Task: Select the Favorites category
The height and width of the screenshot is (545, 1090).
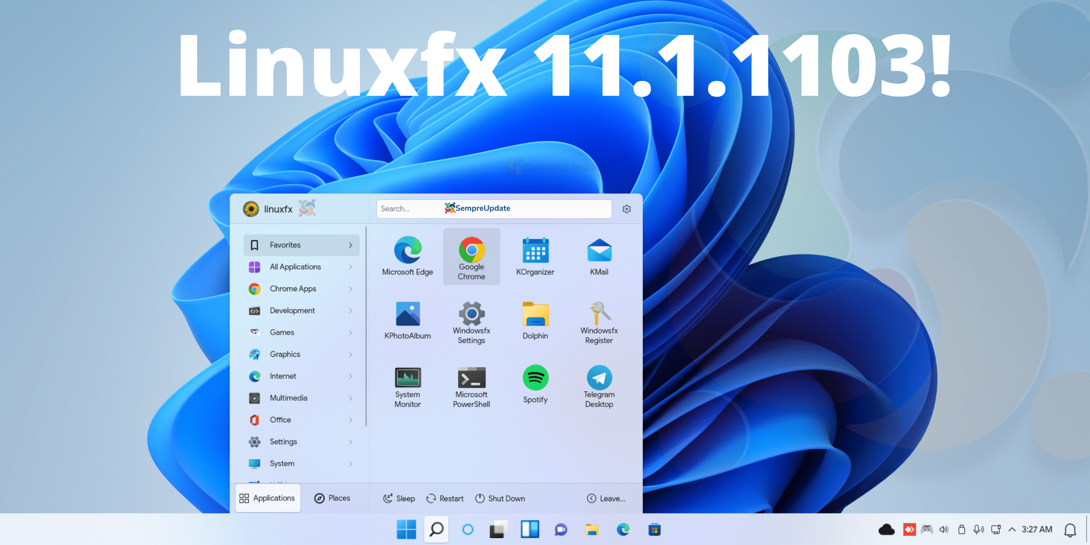Action: [x=301, y=245]
